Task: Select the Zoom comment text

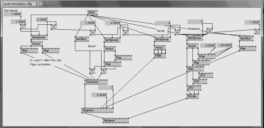Action: click(92, 46)
